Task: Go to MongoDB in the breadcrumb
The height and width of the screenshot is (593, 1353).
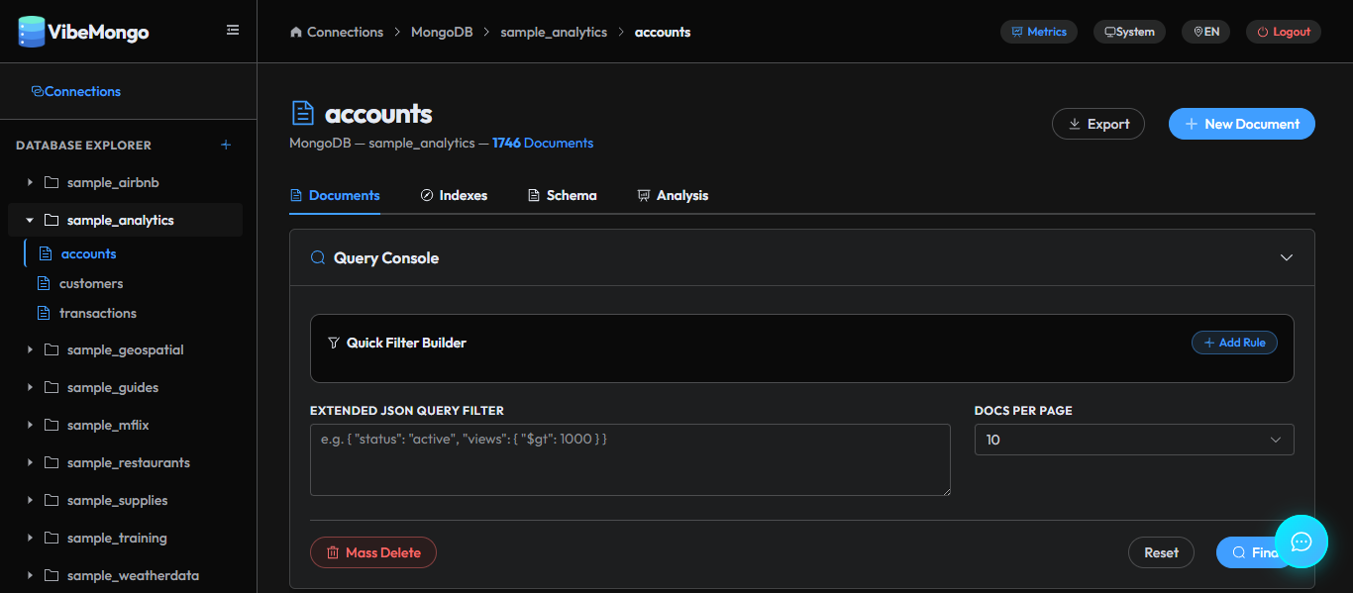Action: click(442, 32)
